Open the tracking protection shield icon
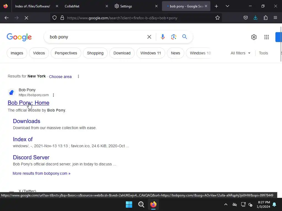The height and width of the screenshot is (211, 282). pos(55,18)
